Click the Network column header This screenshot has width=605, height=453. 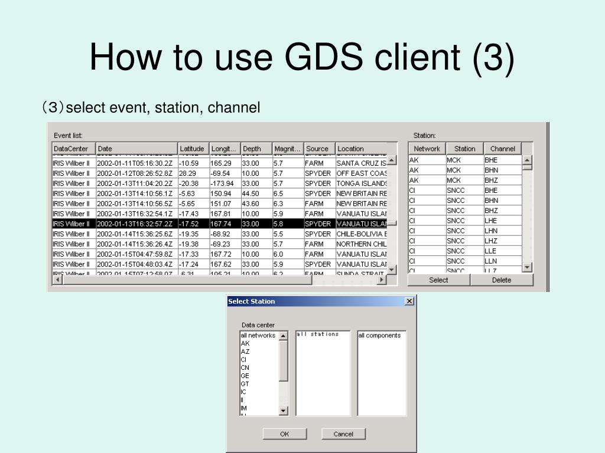427,149
